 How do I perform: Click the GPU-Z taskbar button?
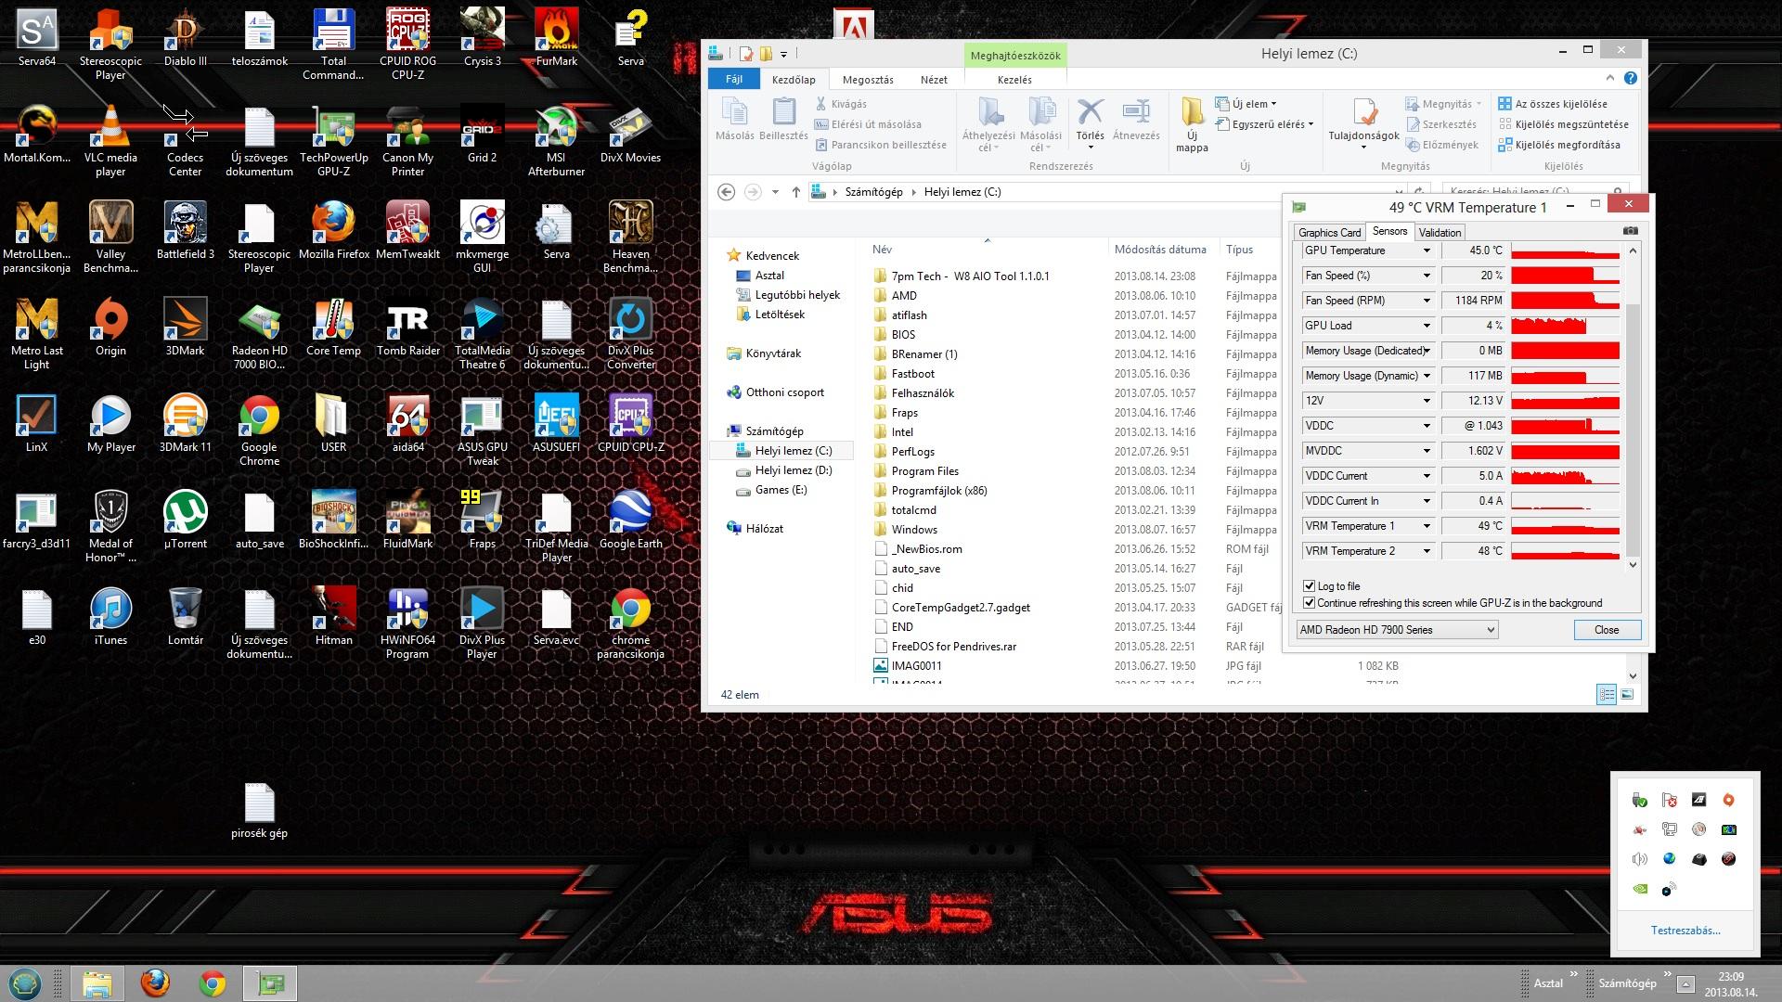[270, 983]
